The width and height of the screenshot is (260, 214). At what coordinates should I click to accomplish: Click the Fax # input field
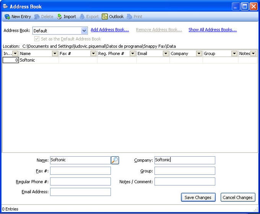coord(80,171)
